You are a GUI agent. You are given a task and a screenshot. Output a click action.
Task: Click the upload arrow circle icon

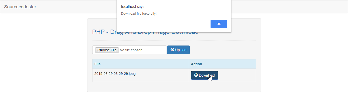pos(172,50)
